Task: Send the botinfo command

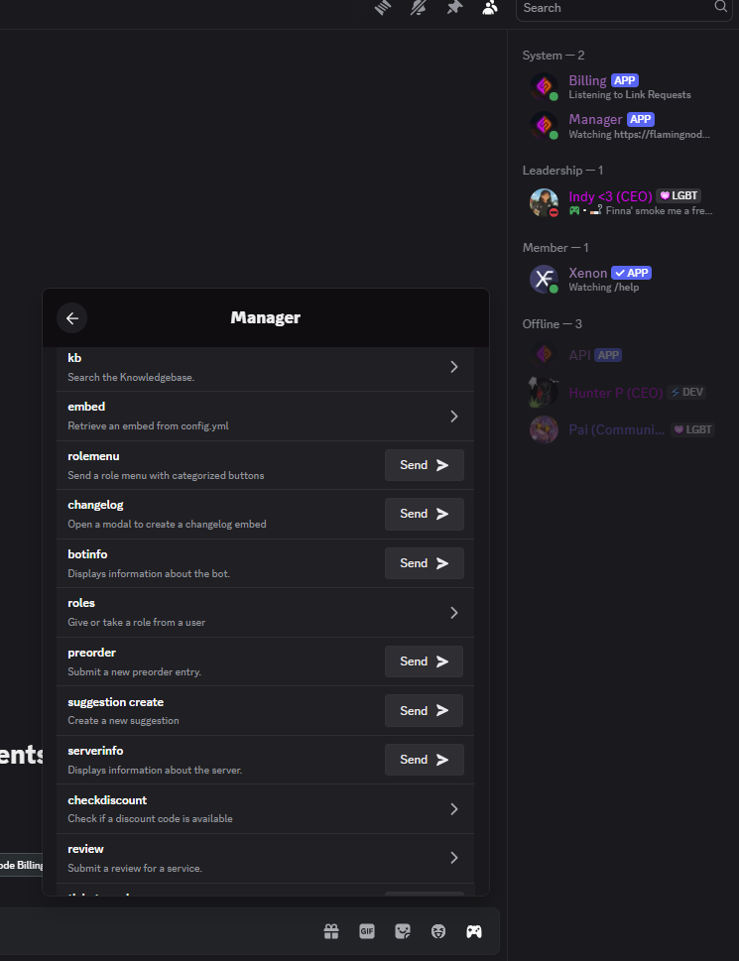Action: tap(424, 563)
